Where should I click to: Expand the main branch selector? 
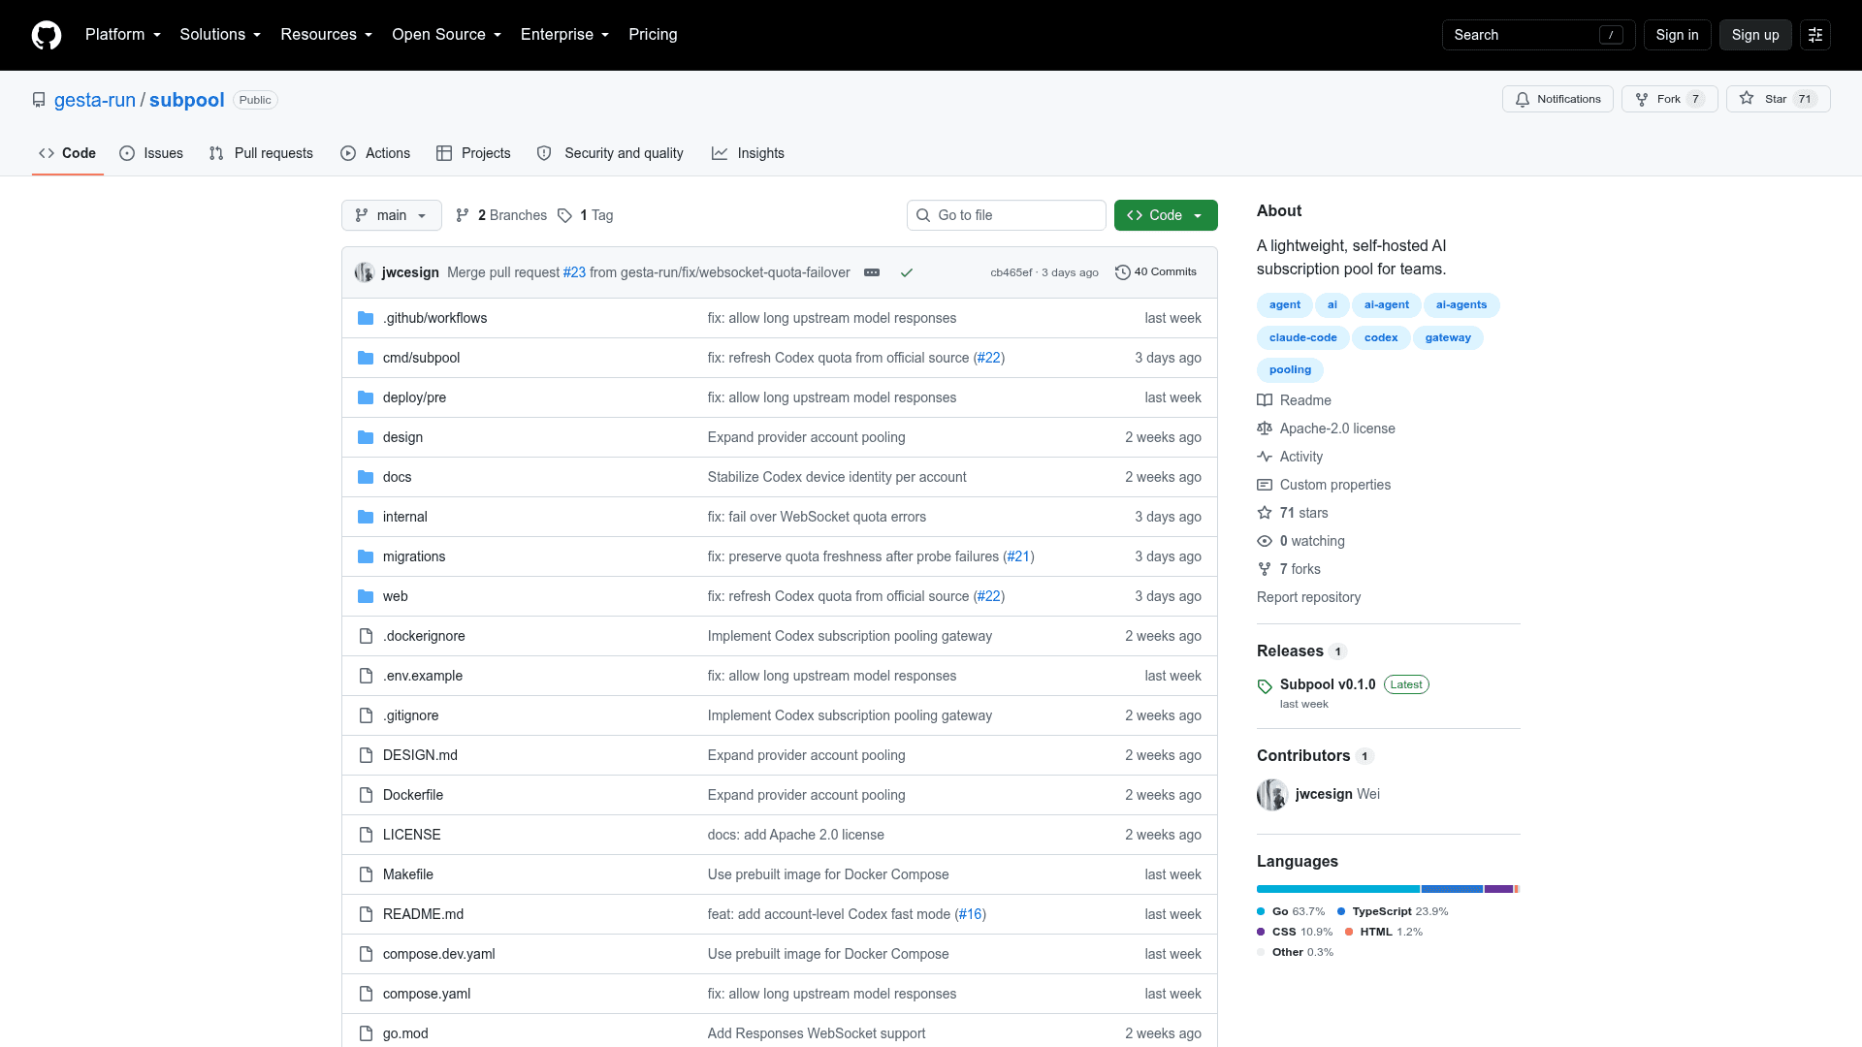click(x=392, y=215)
